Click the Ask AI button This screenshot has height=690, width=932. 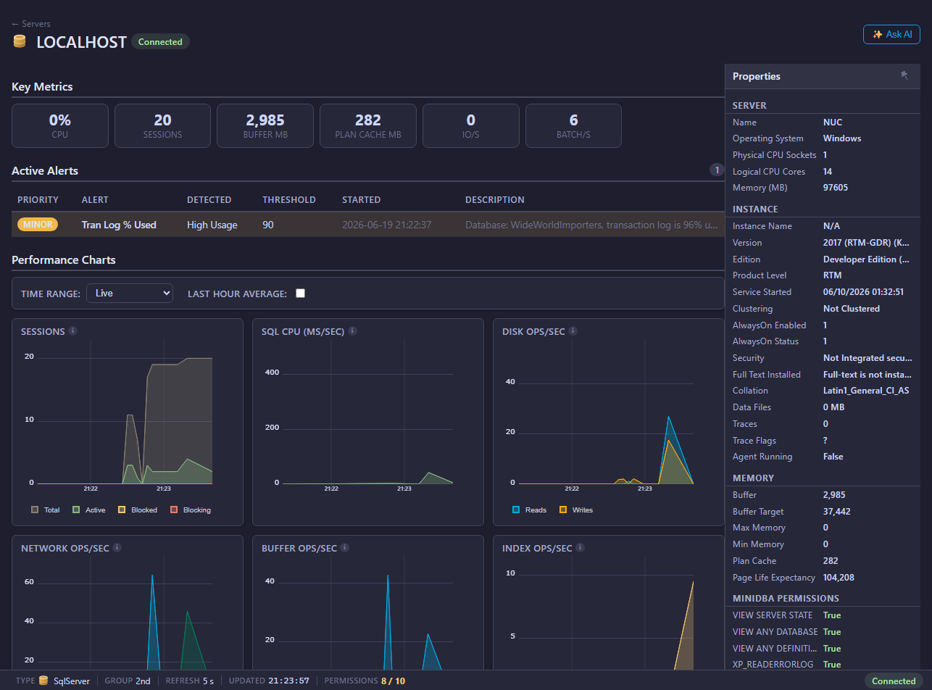pos(891,34)
